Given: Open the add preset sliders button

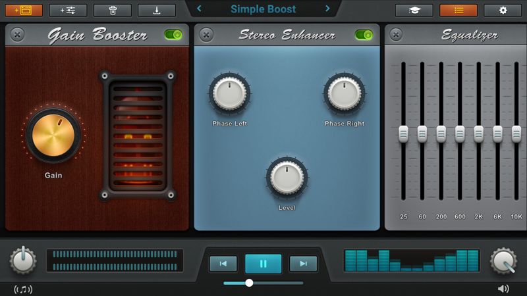Looking at the screenshot, I should tap(68, 11).
